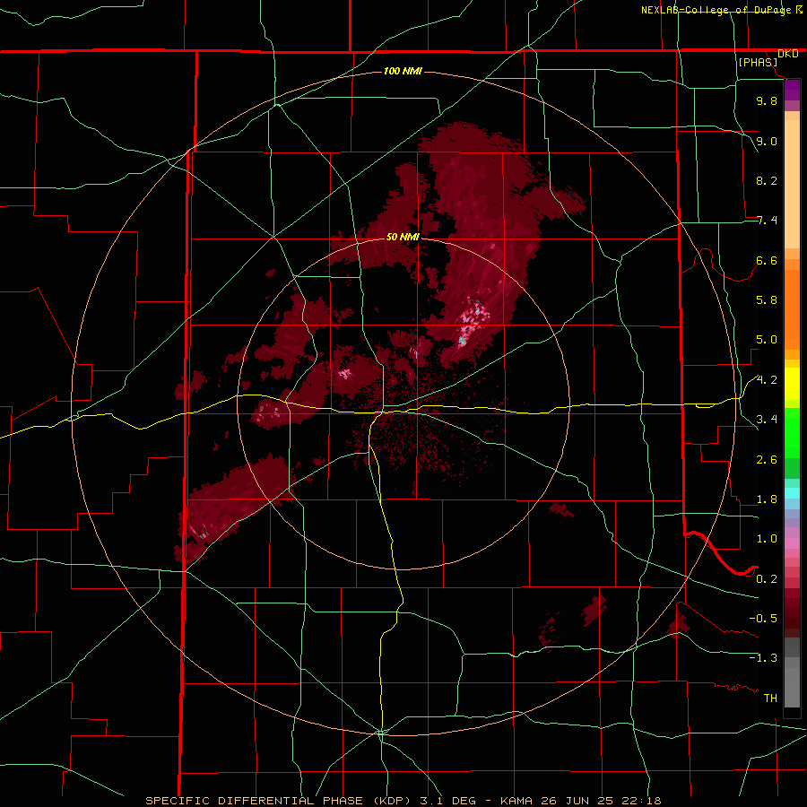Pick the bright green color bar segment
807x807 pixels.
click(792, 432)
